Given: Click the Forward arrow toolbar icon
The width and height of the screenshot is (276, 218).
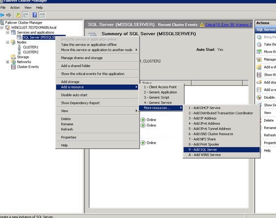Looking at the screenshot, I should coord(9,15).
